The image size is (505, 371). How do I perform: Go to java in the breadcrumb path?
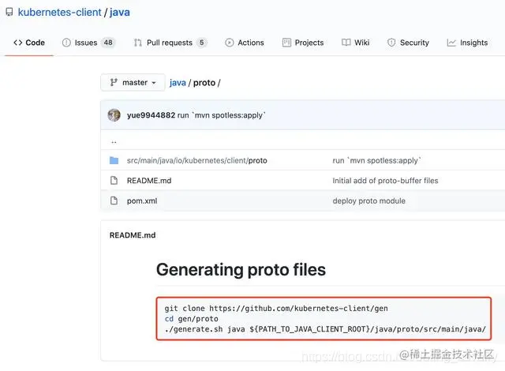pos(178,83)
